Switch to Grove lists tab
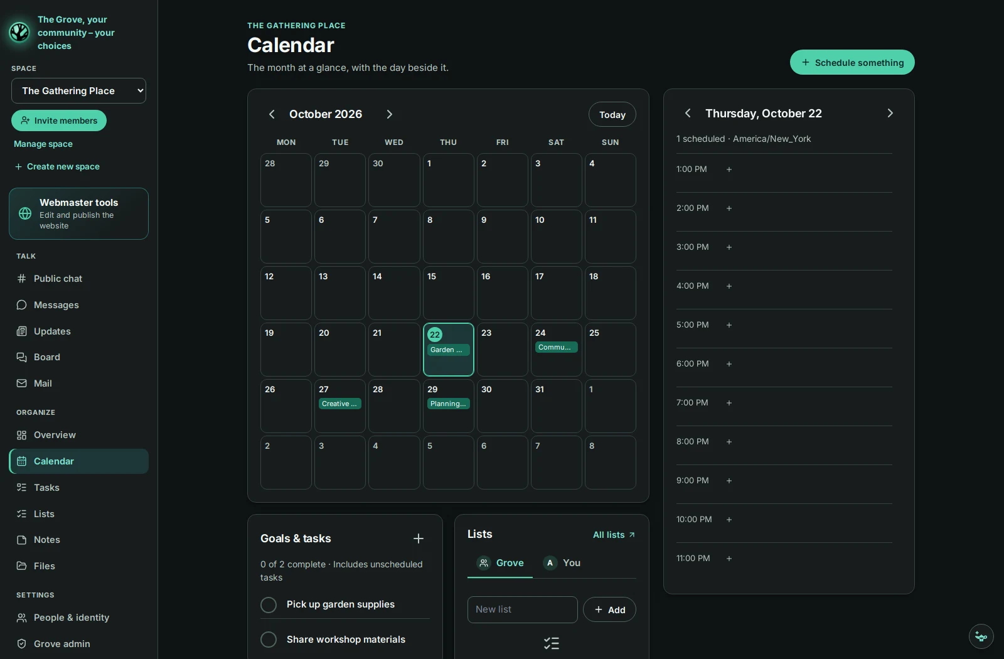 pos(500,563)
